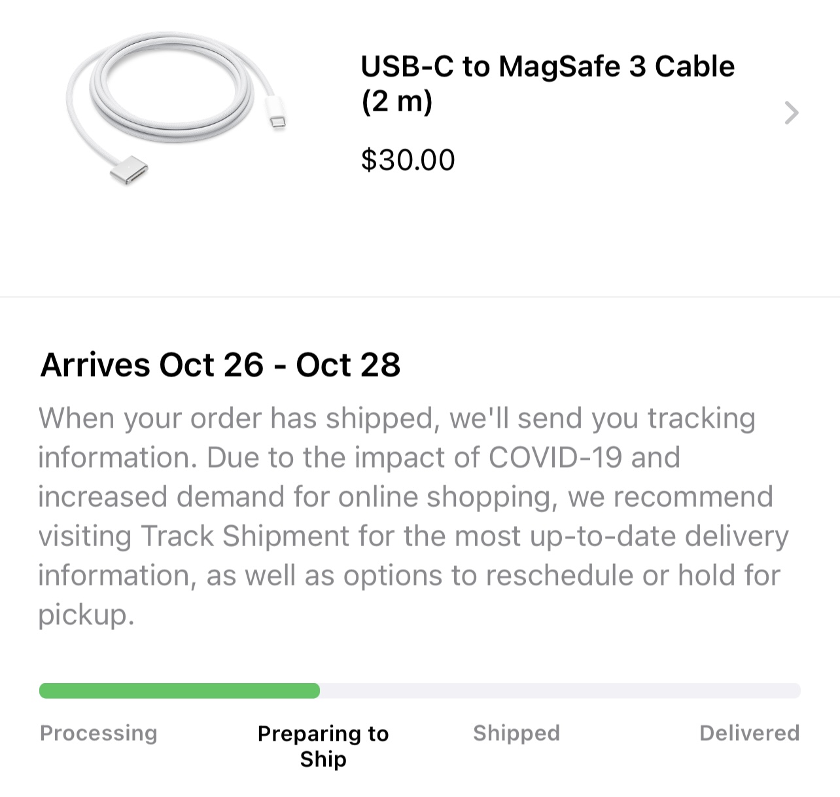Select the Processing status step
The image size is (840, 797).
click(99, 733)
